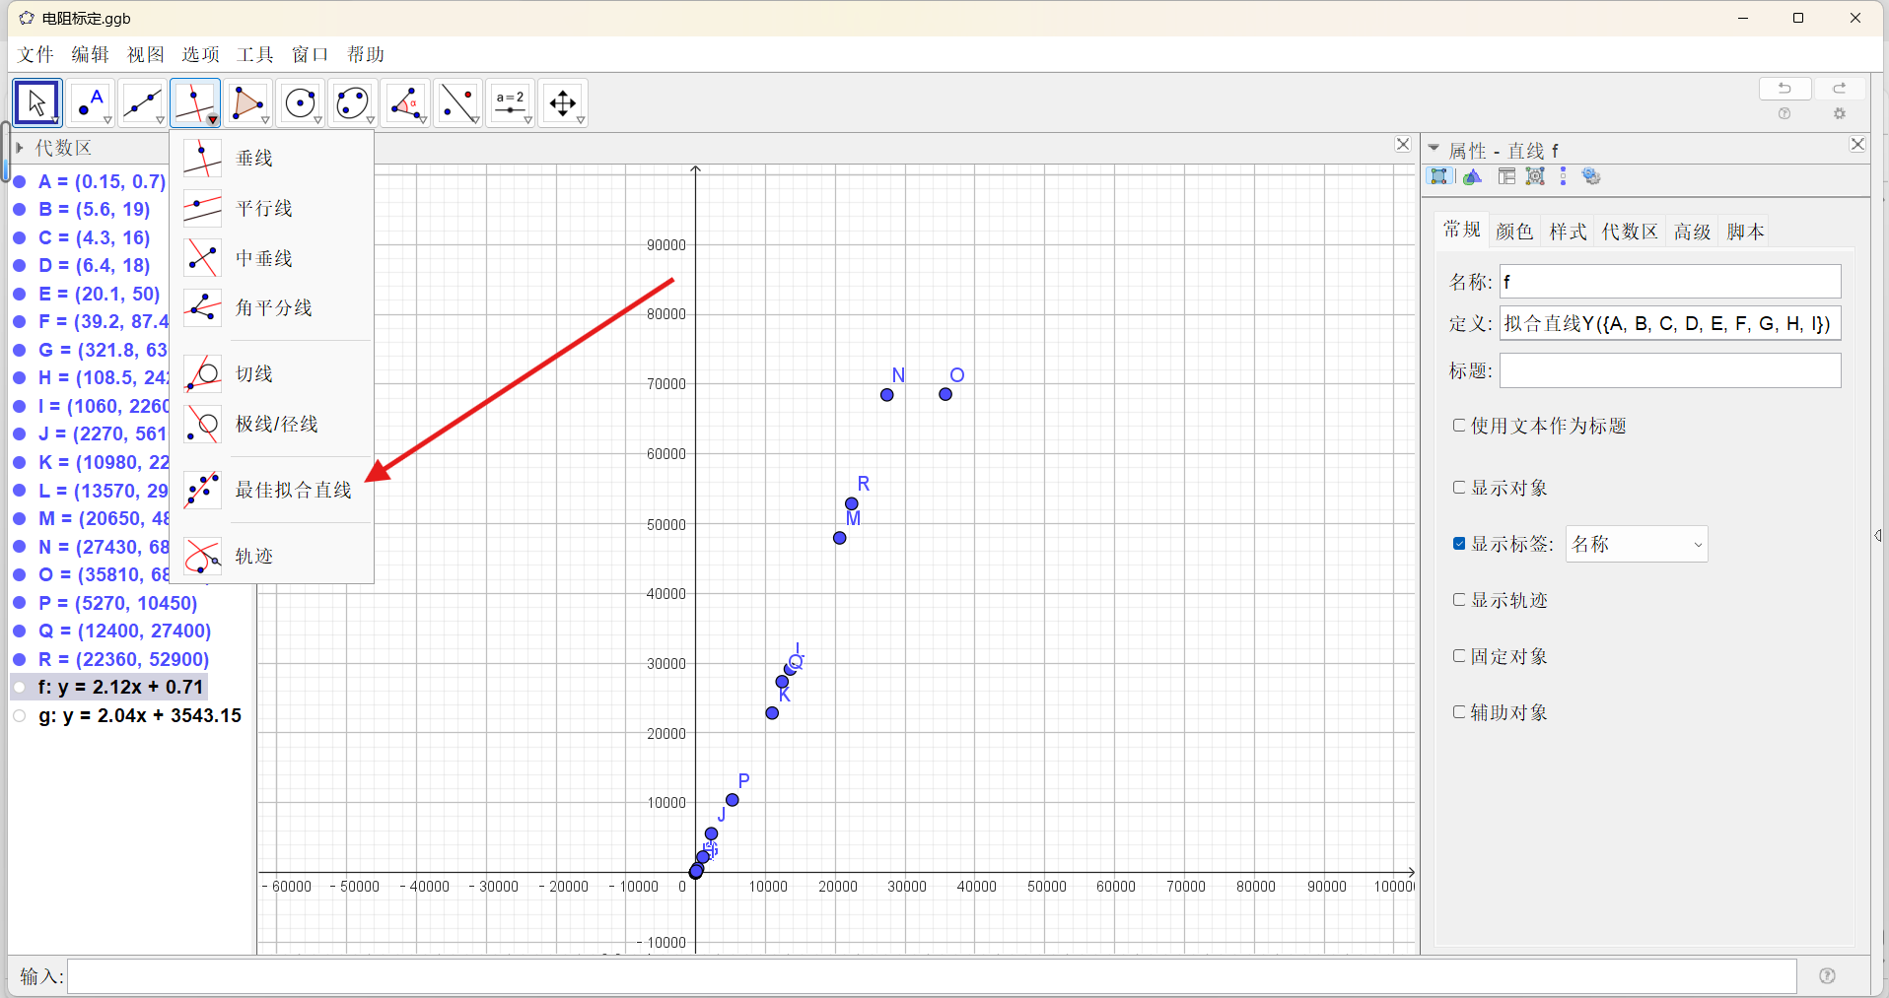Open the 选项 menu

click(200, 54)
